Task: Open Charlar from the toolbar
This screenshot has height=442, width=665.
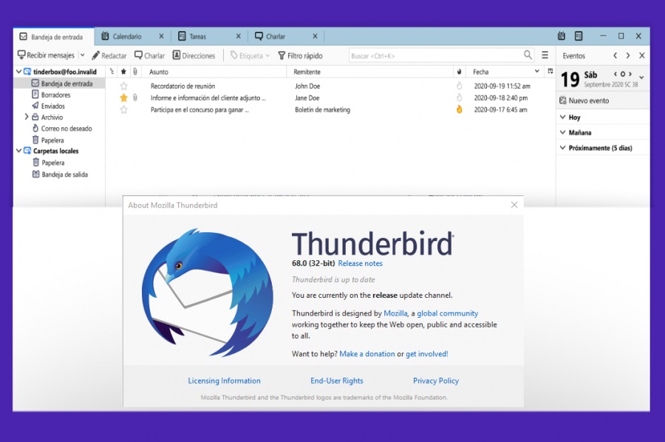Action: 150,55
